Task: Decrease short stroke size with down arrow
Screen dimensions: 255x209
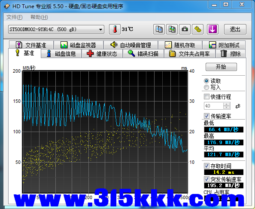Action: click(226, 108)
